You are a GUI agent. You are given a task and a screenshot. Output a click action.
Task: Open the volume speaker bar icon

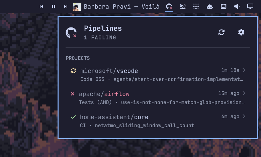tap(237, 6)
